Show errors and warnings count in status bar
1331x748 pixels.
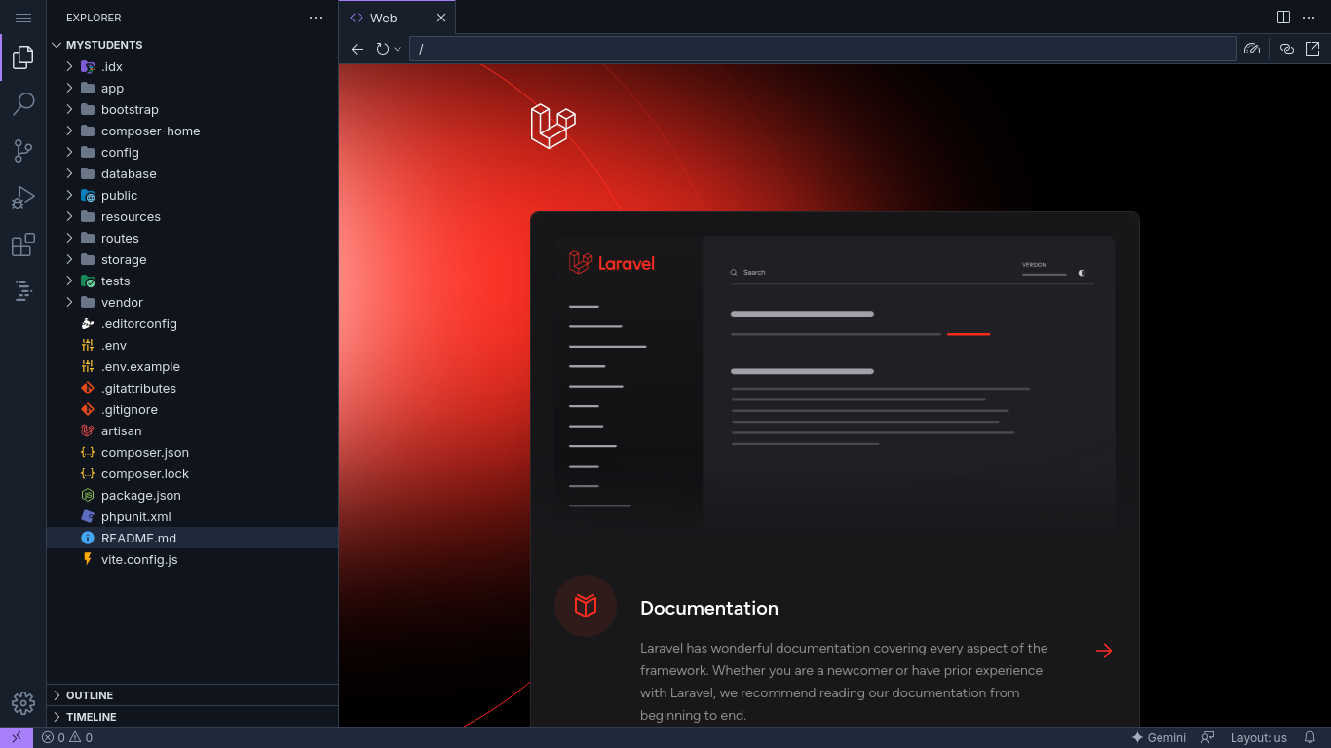[x=67, y=737]
